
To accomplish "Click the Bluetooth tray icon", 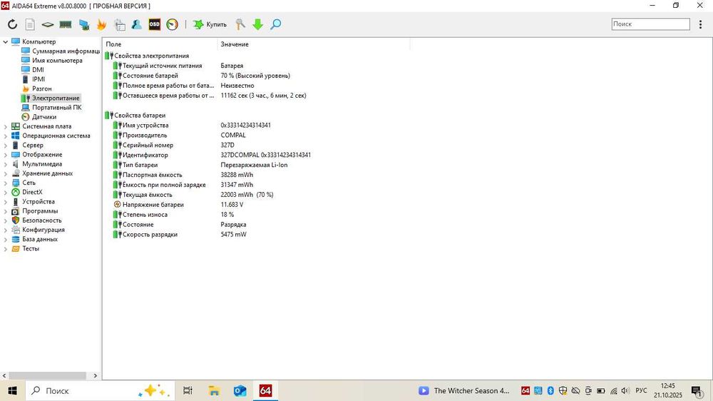I will (550, 390).
